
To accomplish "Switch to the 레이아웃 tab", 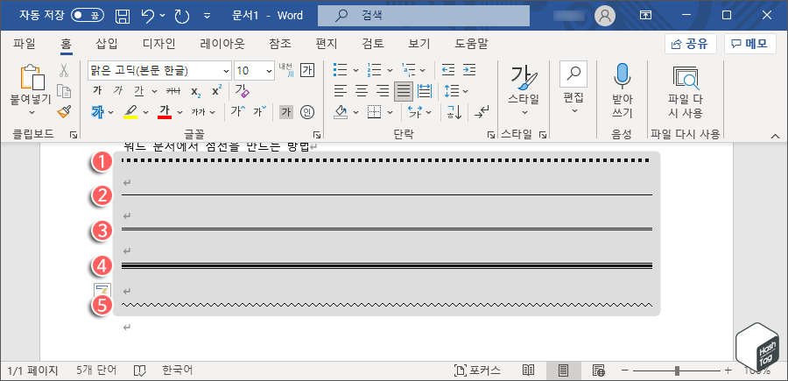I will pyautogui.click(x=222, y=44).
